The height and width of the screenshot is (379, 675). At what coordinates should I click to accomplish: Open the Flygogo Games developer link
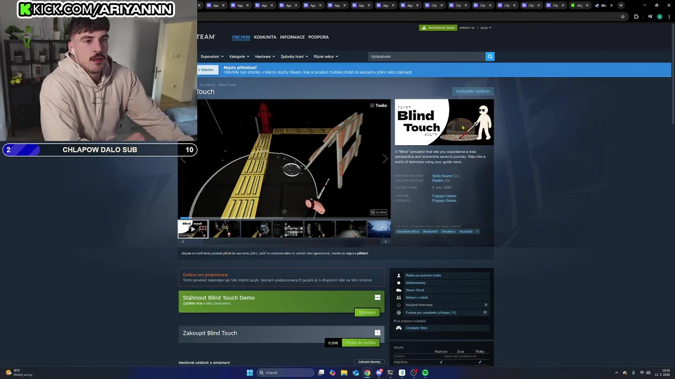click(x=444, y=196)
